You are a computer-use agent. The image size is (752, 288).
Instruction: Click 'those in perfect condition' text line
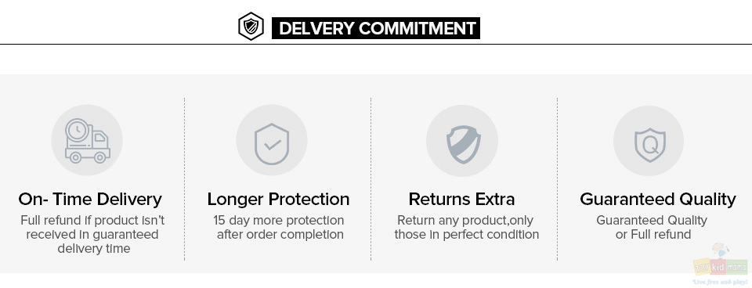pos(467,234)
